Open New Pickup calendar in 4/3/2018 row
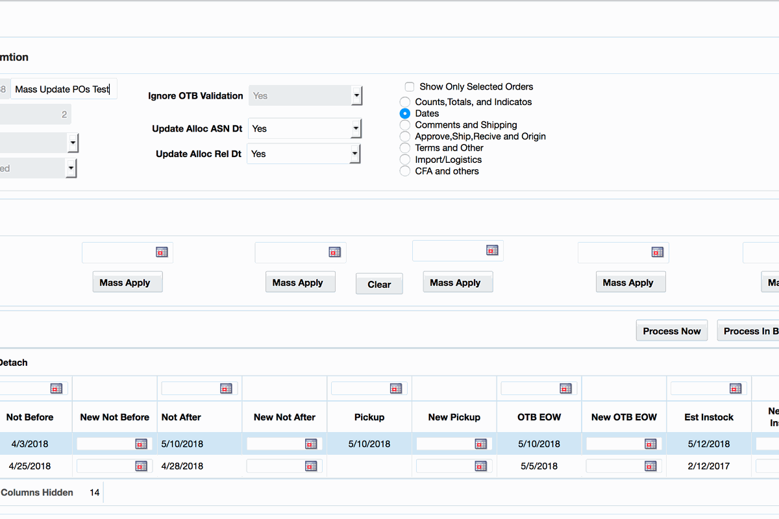The image size is (779, 519). point(480,444)
